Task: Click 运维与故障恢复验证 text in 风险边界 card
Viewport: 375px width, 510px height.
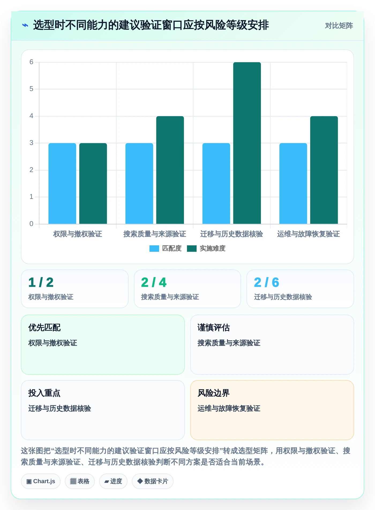Action: 229,409
